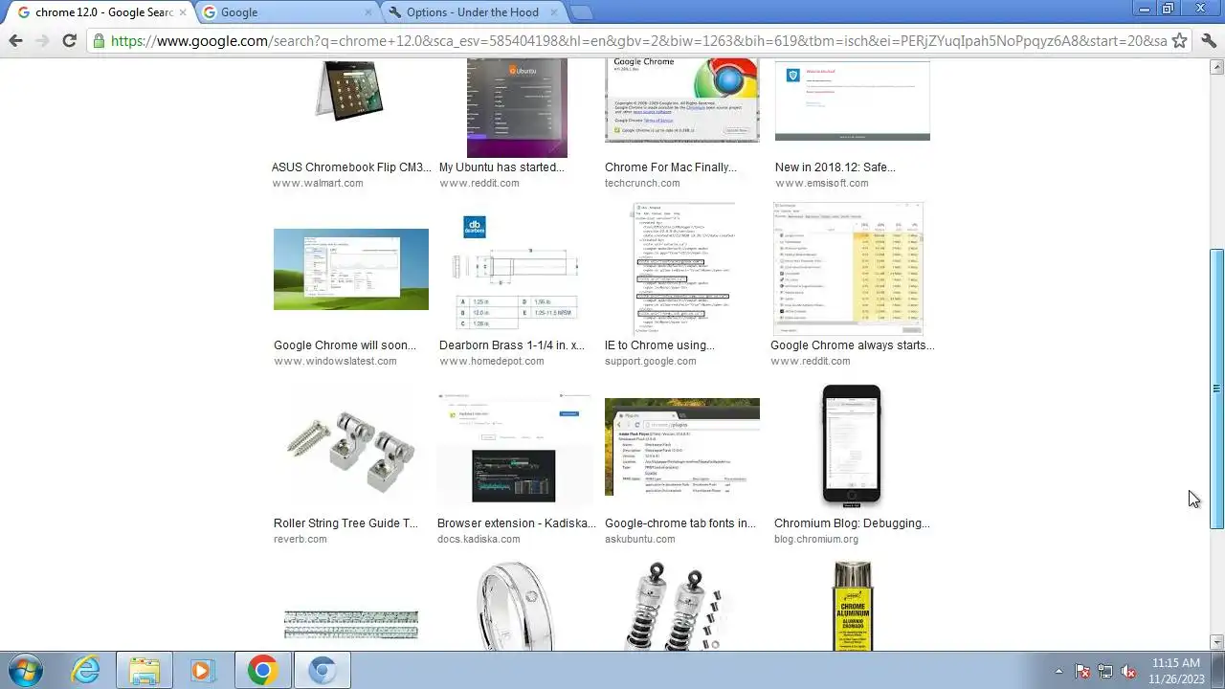This screenshot has height=689, width=1225.
Task: Click the page scrollbar down arrow
Action: coord(1216,642)
